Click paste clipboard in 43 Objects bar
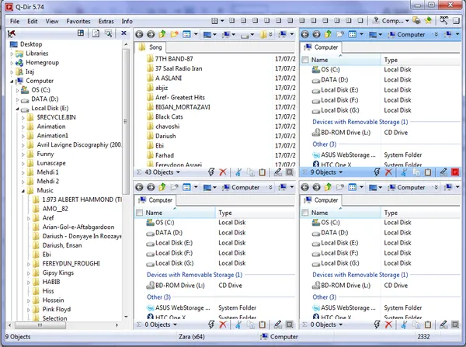The height and width of the screenshot is (347, 466). point(263,172)
